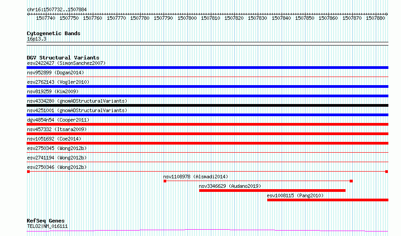The width and height of the screenshot is (401, 236).
Task: Select esv2750345 (Wong2012b) label
Action: (x=57, y=148)
